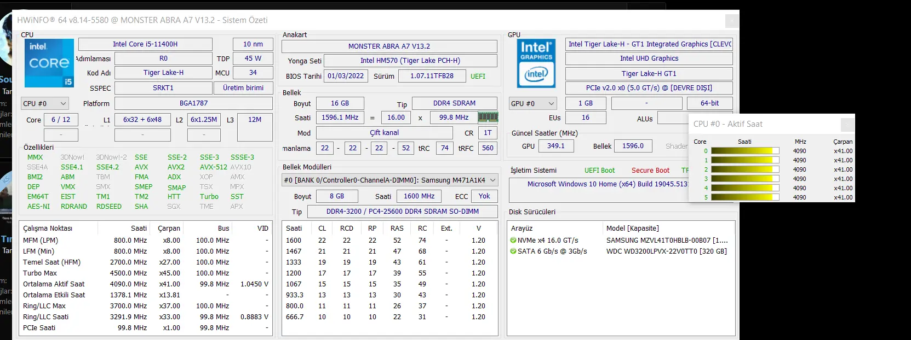The width and height of the screenshot is (911, 340).
Task: Expand the memory module BANK 0 dropdown
Action: (x=390, y=180)
